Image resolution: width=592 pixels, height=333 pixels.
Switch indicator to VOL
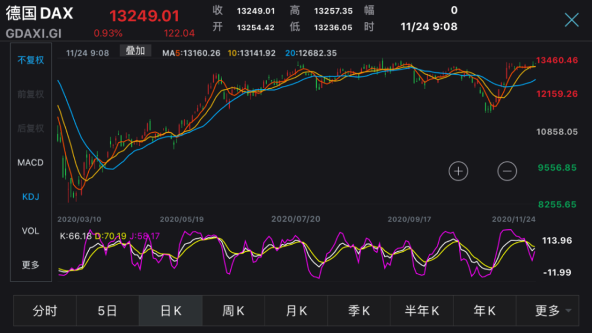coord(31,230)
